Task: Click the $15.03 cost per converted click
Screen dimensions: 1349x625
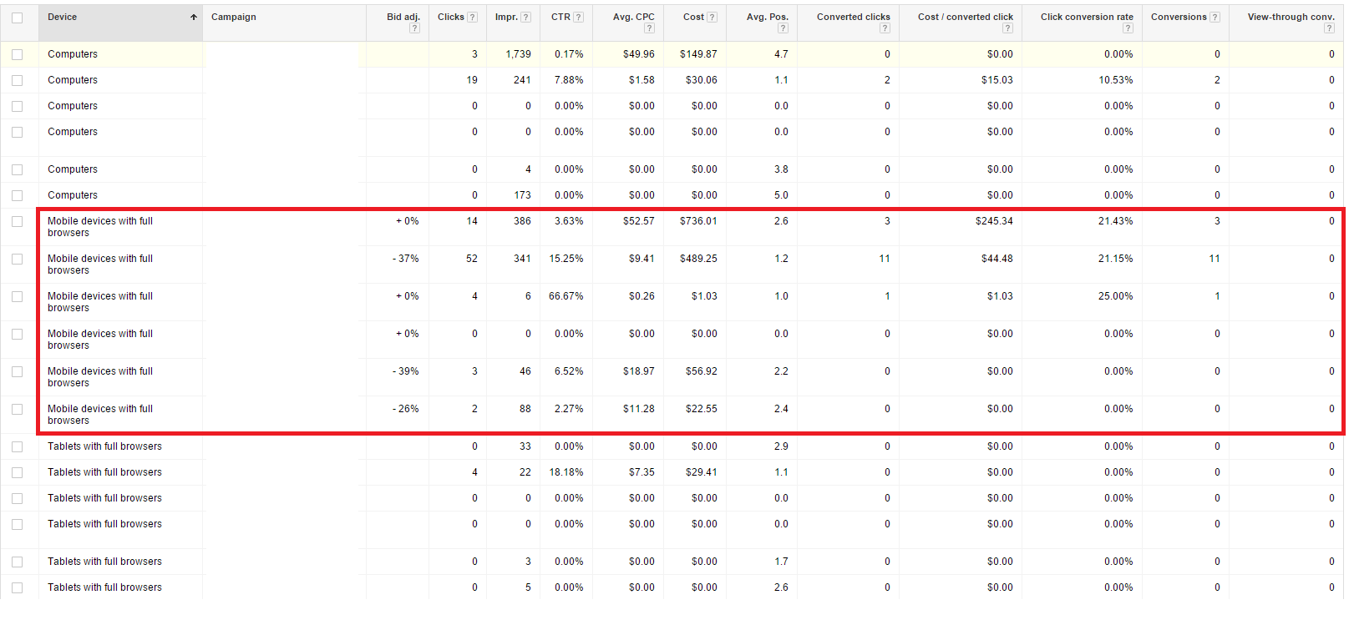Action: click(997, 80)
